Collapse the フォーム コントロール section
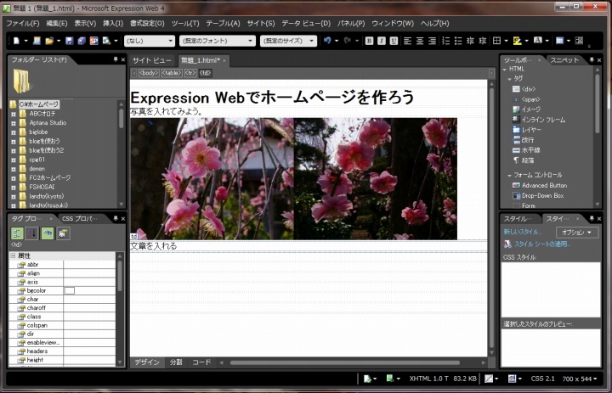Screen dimensions: 612x393 pos(509,176)
